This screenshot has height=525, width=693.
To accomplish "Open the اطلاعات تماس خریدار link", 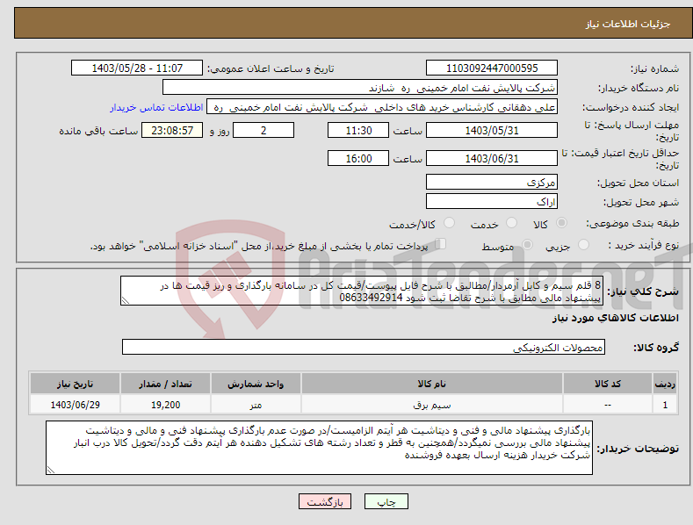I will point(156,107).
